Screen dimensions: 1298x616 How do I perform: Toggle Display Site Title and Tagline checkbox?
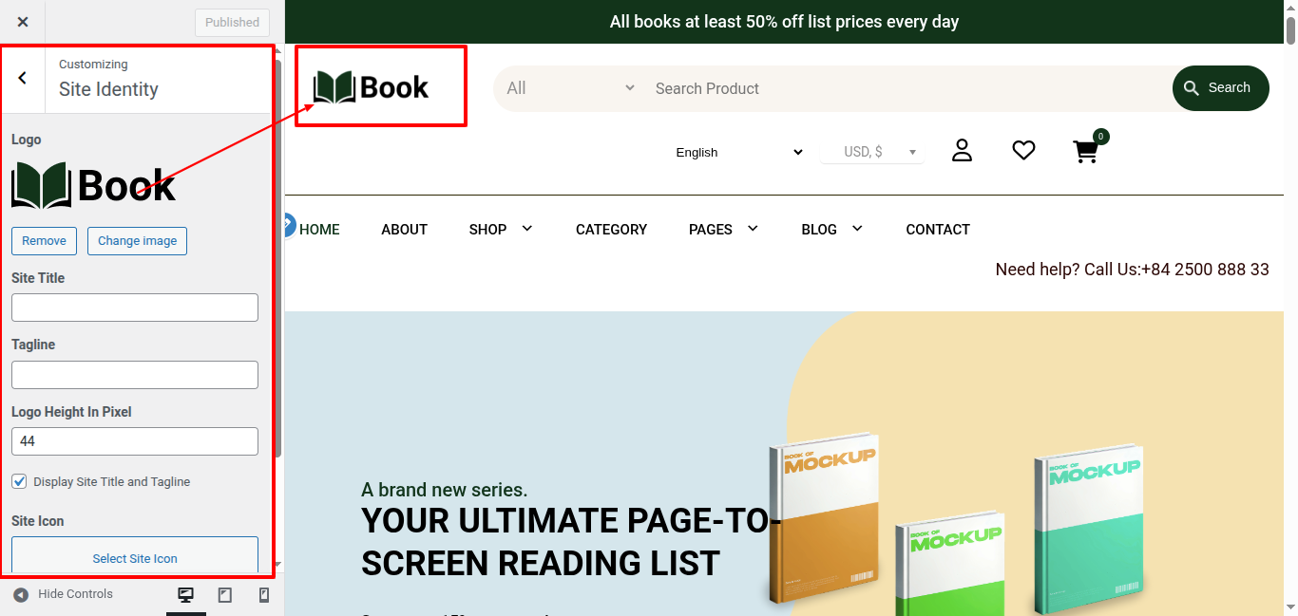(x=19, y=481)
